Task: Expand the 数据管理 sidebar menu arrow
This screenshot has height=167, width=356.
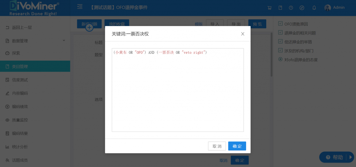Action: click(x=64, y=41)
